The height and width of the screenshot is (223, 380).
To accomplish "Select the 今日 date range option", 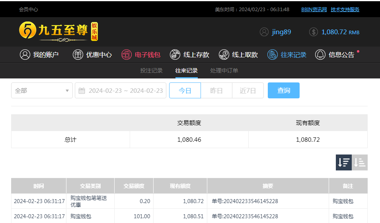I will (185, 90).
